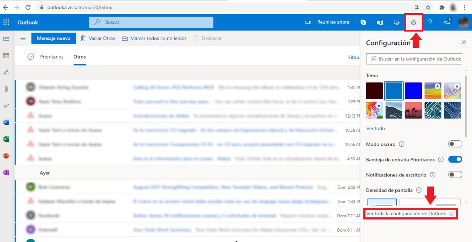Open the Files paperclip icon in sidebar
The width and height of the screenshot is (472, 242).
tap(6, 89)
